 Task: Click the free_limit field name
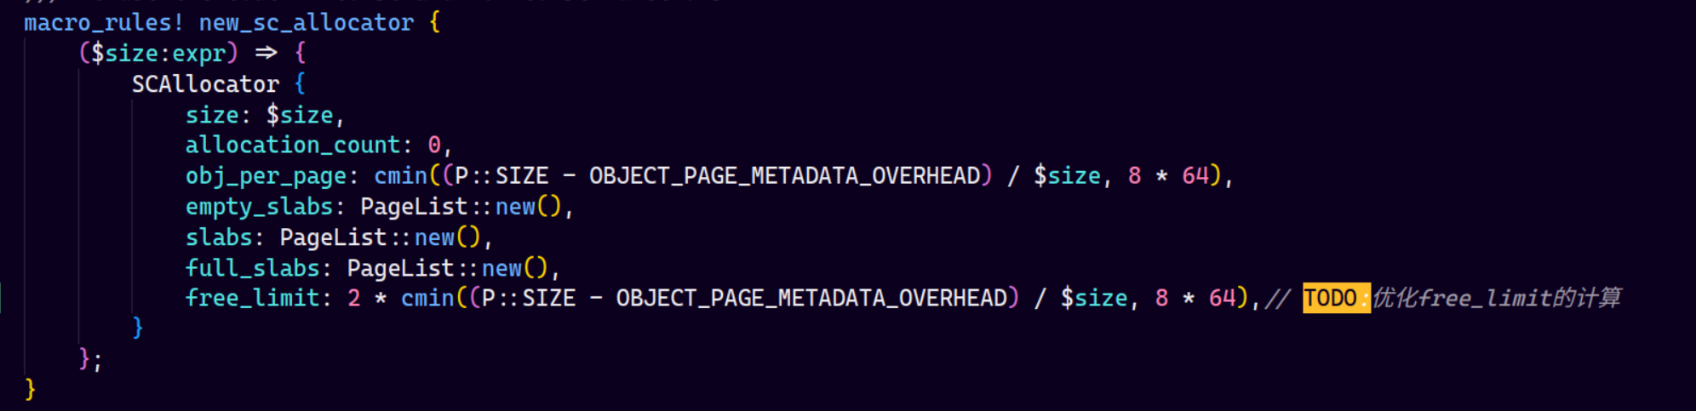(x=252, y=299)
